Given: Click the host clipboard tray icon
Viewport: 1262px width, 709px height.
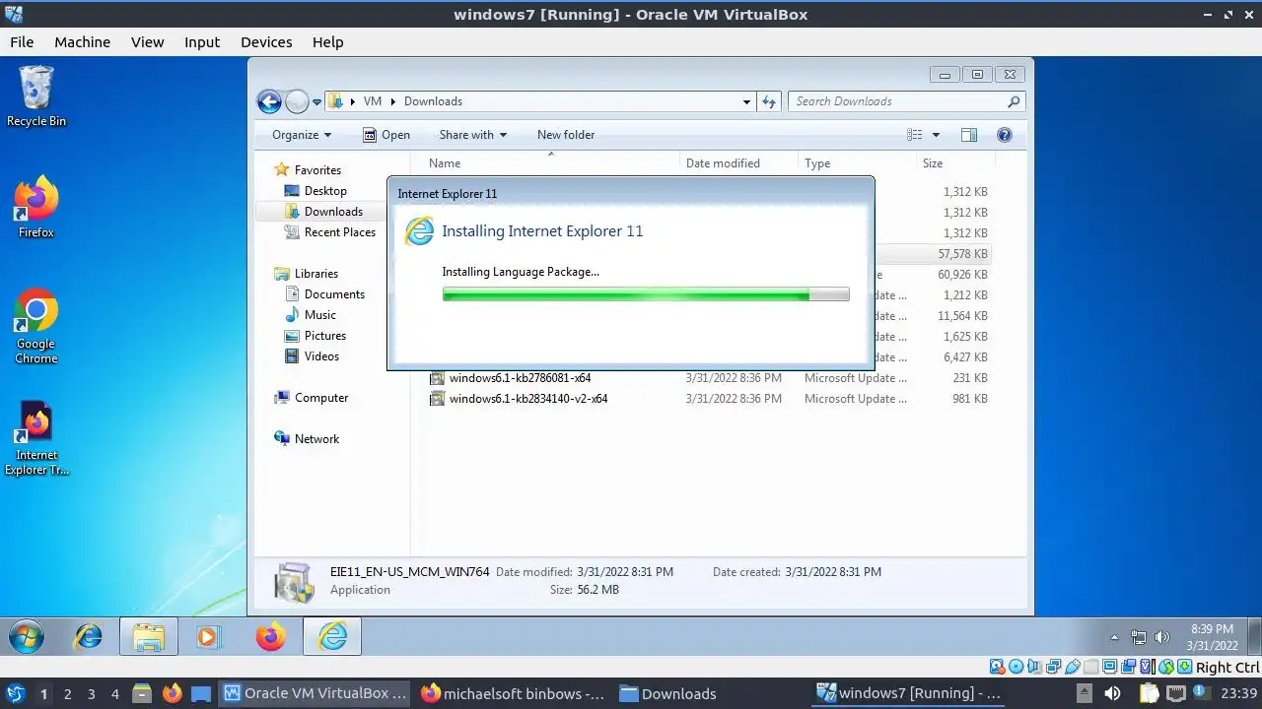Looking at the screenshot, I should pos(1148,693).
